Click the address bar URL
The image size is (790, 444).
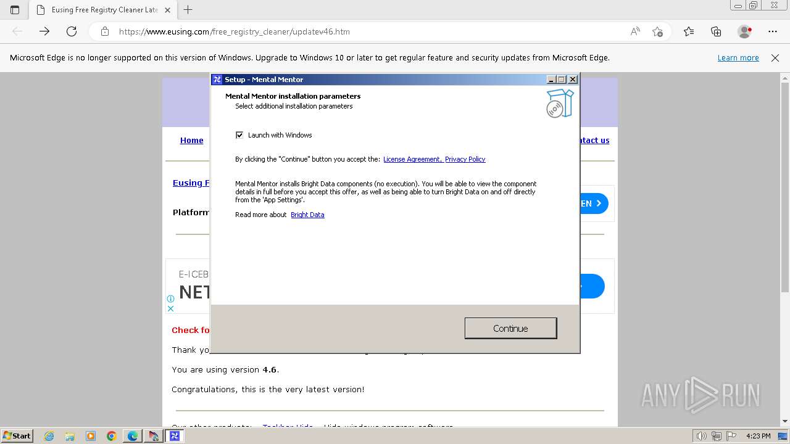(x=235, y=31)
